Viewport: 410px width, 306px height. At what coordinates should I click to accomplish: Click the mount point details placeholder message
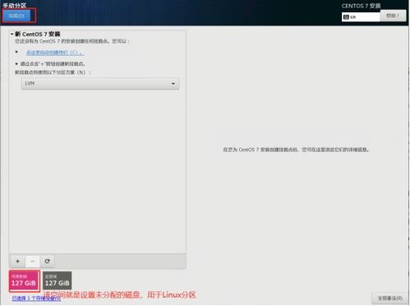pyautogui.click(x=296, y=150)
